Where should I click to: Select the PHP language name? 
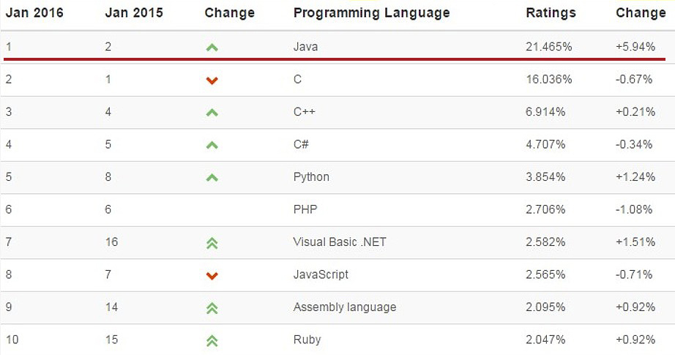point(305,209)
